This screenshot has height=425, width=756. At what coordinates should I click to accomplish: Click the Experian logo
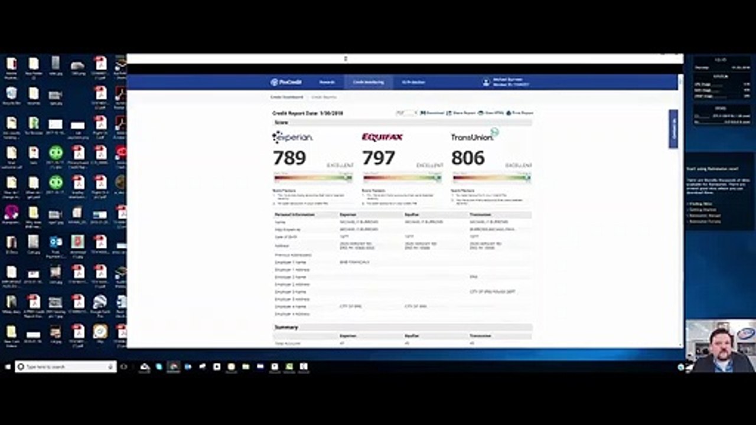292,137
